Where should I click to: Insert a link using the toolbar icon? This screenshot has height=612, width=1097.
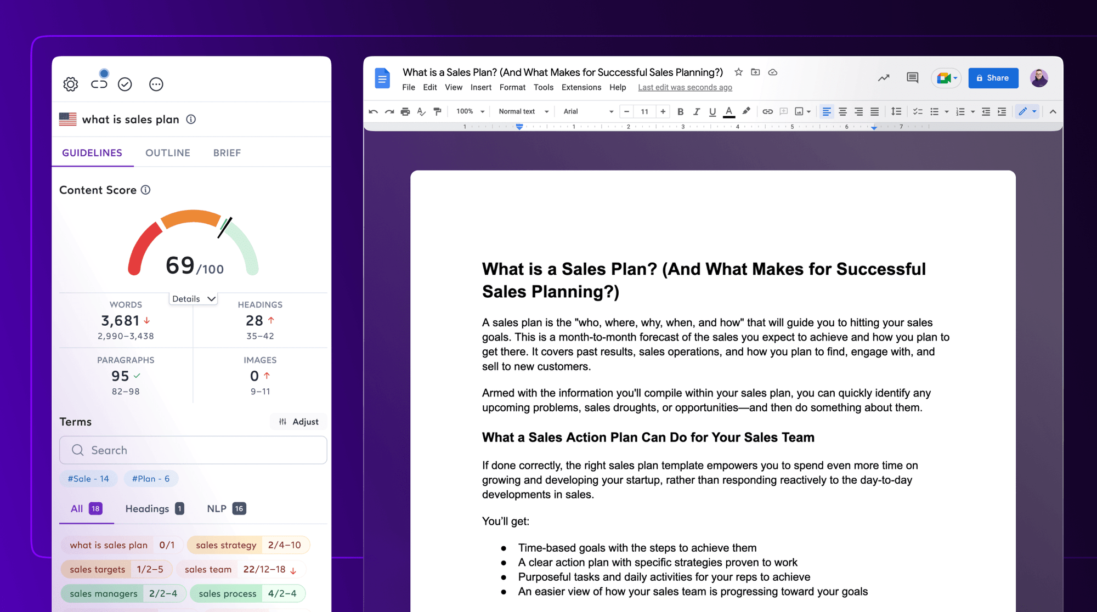(767, 111)
